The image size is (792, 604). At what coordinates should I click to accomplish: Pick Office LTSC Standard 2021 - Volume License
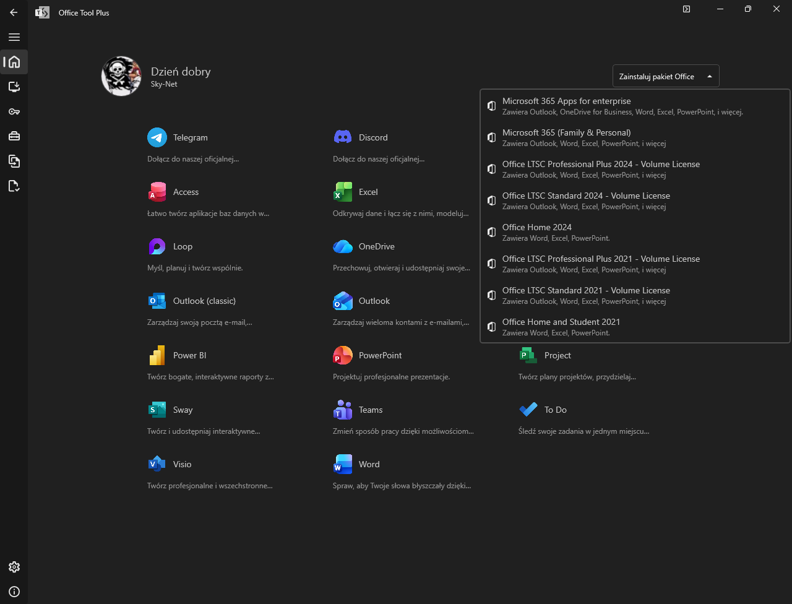pos(635,295)
